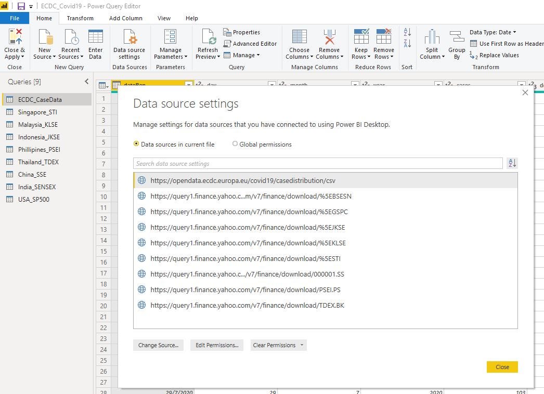Select Global permissions option
The width and height of the screenshot is (544, 394).
(x=262, y=145)
